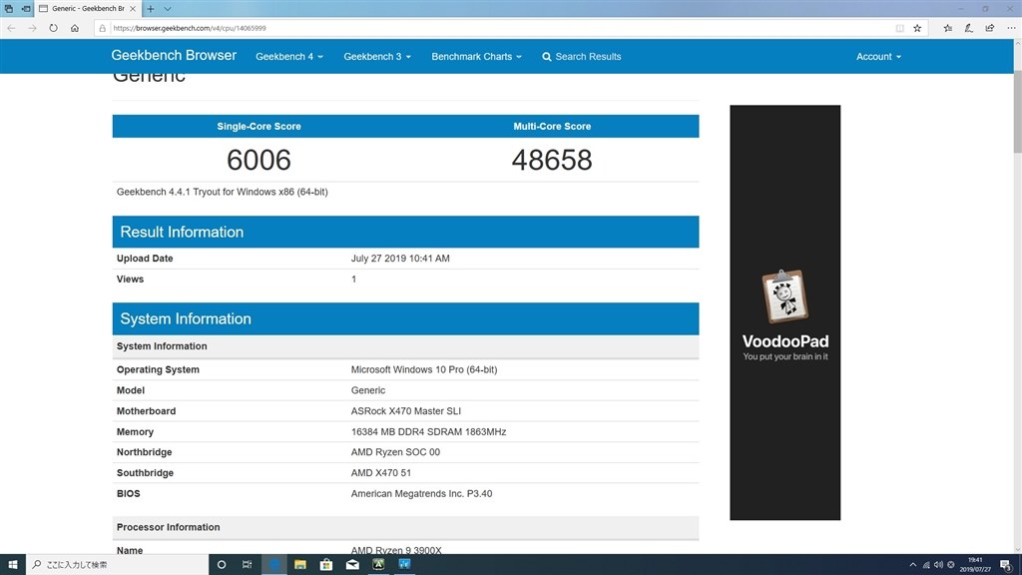Open the favorites hub

pyautogui.click(x=948, y=28)
